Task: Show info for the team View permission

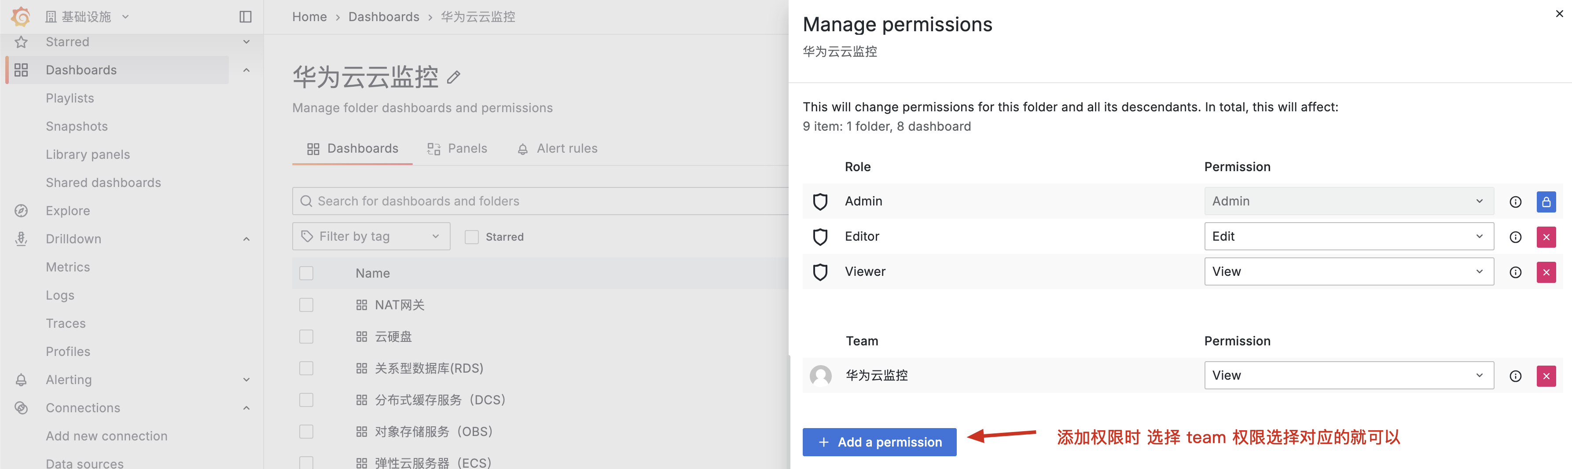Action: 1515,376
